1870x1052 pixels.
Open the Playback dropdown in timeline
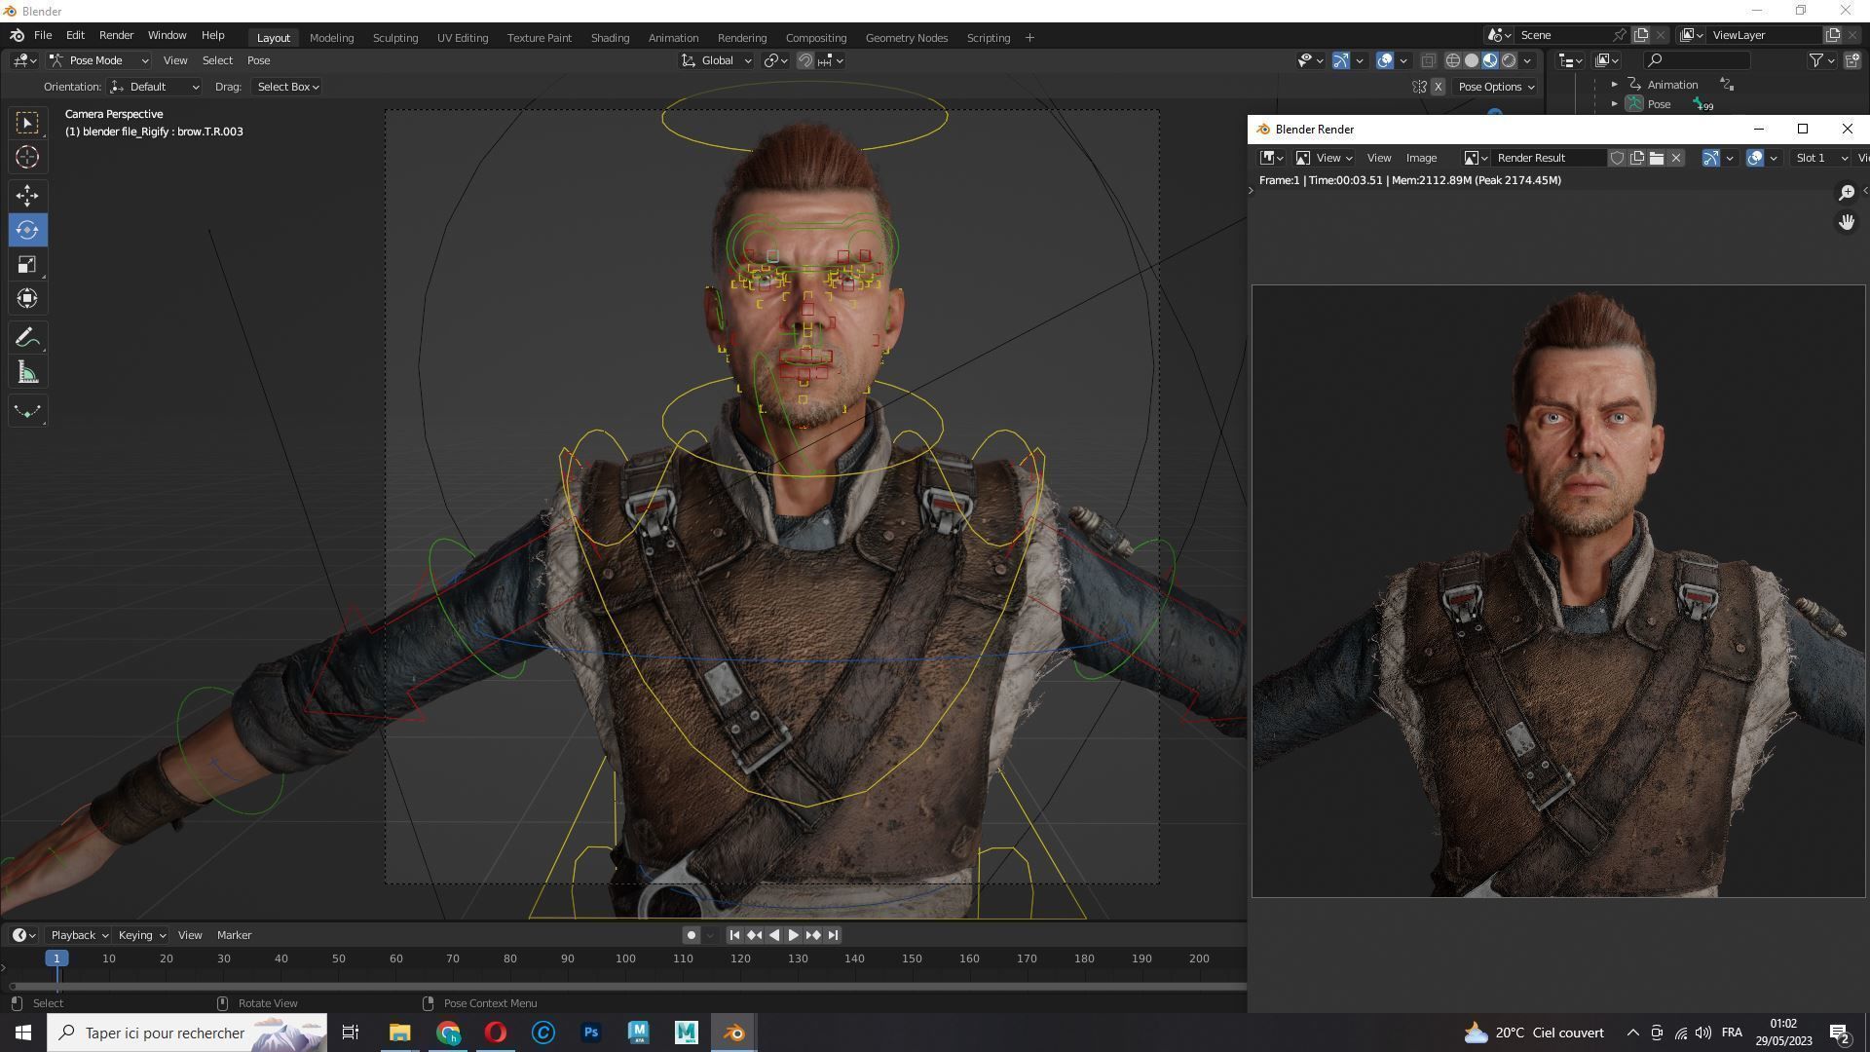tap(79, 935)
